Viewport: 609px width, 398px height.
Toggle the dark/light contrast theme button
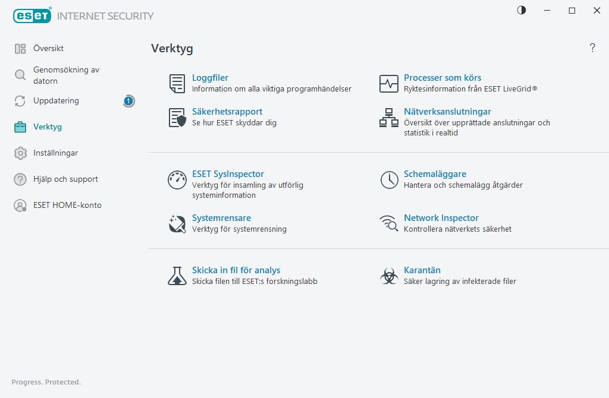click(522, 10)
